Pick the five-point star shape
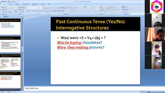 [x=96, y=12]
